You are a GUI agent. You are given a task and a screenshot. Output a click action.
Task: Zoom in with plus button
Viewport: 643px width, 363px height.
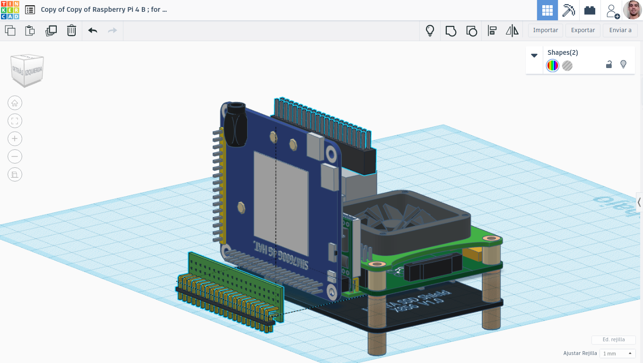coord(15,138)
